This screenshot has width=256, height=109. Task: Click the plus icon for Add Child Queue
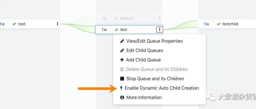[x=122, y=60]
